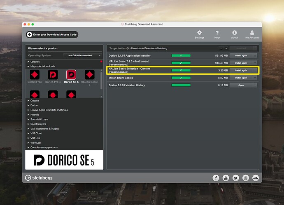Screen dimensions: 284x205
Task: Install again Dorico 5.1.51 Application Installer
Action: (x=241, y=55)
